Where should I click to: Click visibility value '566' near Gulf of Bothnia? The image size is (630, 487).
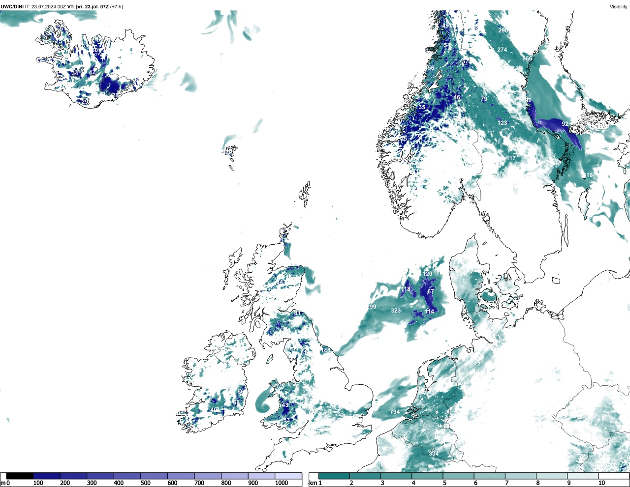coord(527,58)
